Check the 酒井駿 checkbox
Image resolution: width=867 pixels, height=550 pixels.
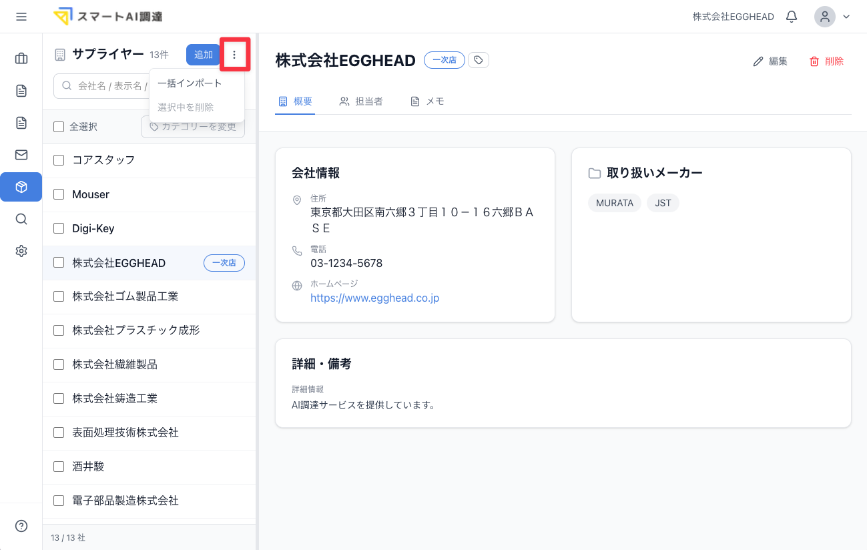click(59, 467)
